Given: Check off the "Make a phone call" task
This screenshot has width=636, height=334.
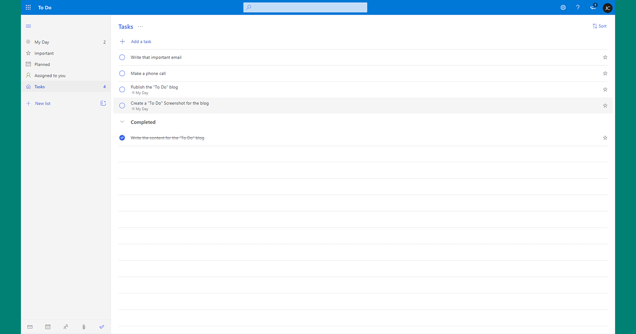Looking at the screenshot, I should click(x=122, y=73).
